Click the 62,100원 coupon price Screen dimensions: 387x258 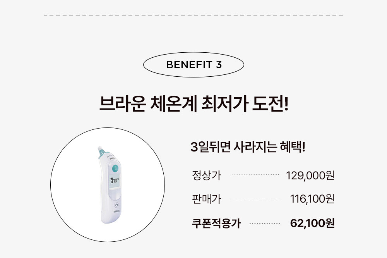tap(312, 223)
